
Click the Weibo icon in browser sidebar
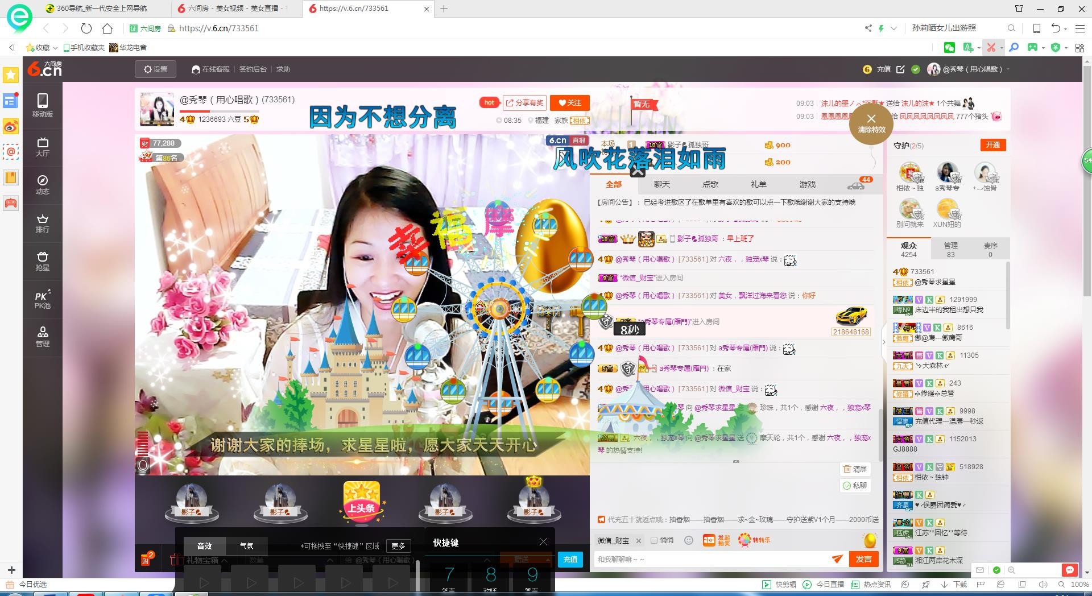tap(11, 126)
